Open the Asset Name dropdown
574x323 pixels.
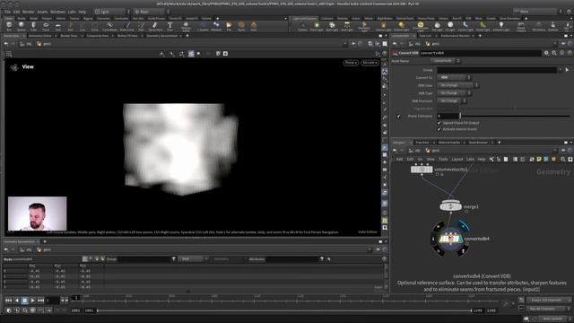coord(445,61)
